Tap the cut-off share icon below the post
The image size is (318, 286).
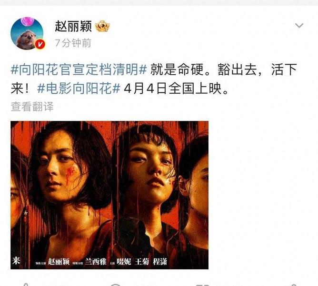[x=25, y=285]
